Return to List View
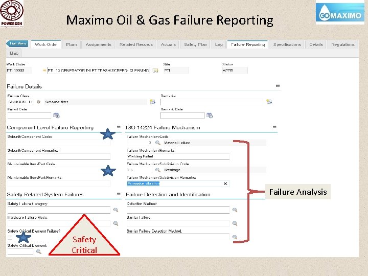Image resolution: width=368 pixels, height=276 pixels. click(17, 43)
